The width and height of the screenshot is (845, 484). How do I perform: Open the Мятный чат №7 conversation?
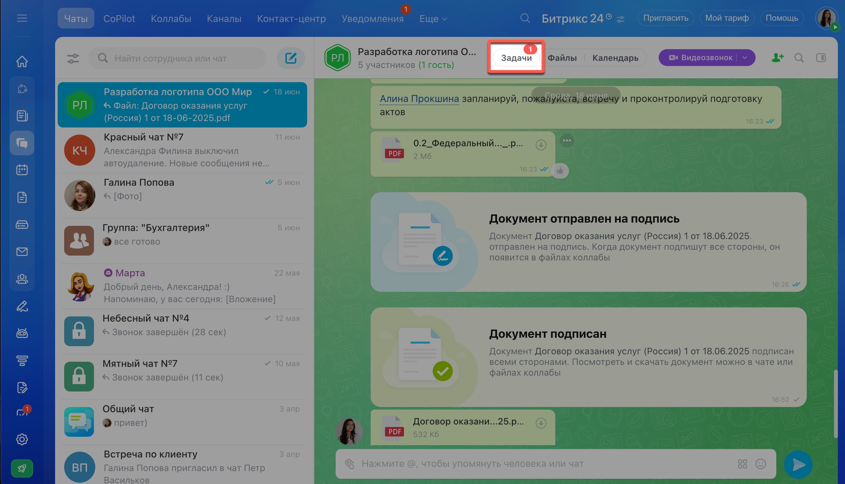[182, 376]
